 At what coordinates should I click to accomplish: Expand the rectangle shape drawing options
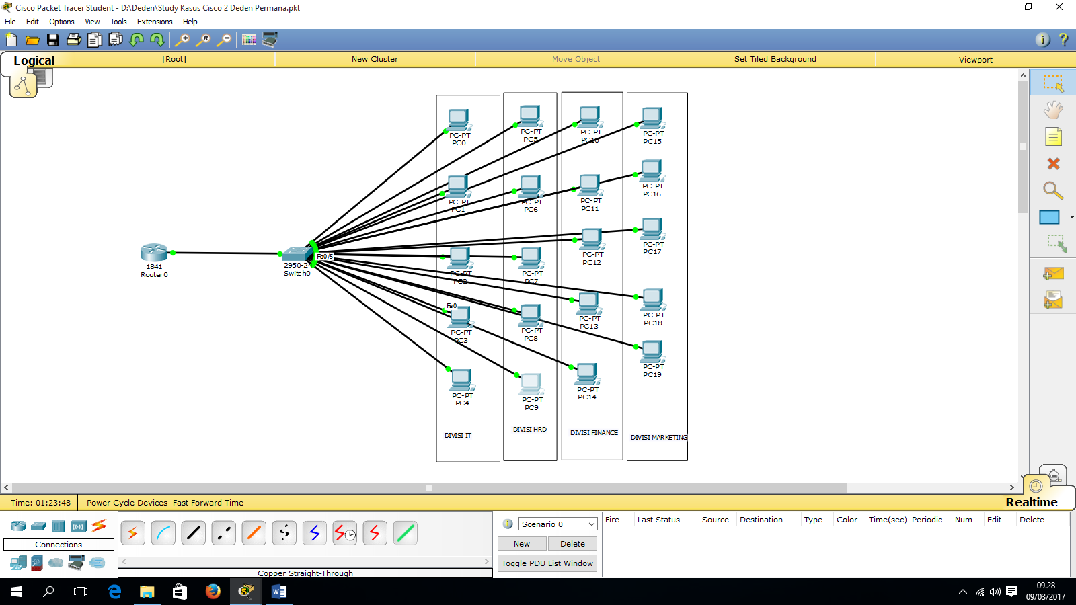pos(1071,217)
